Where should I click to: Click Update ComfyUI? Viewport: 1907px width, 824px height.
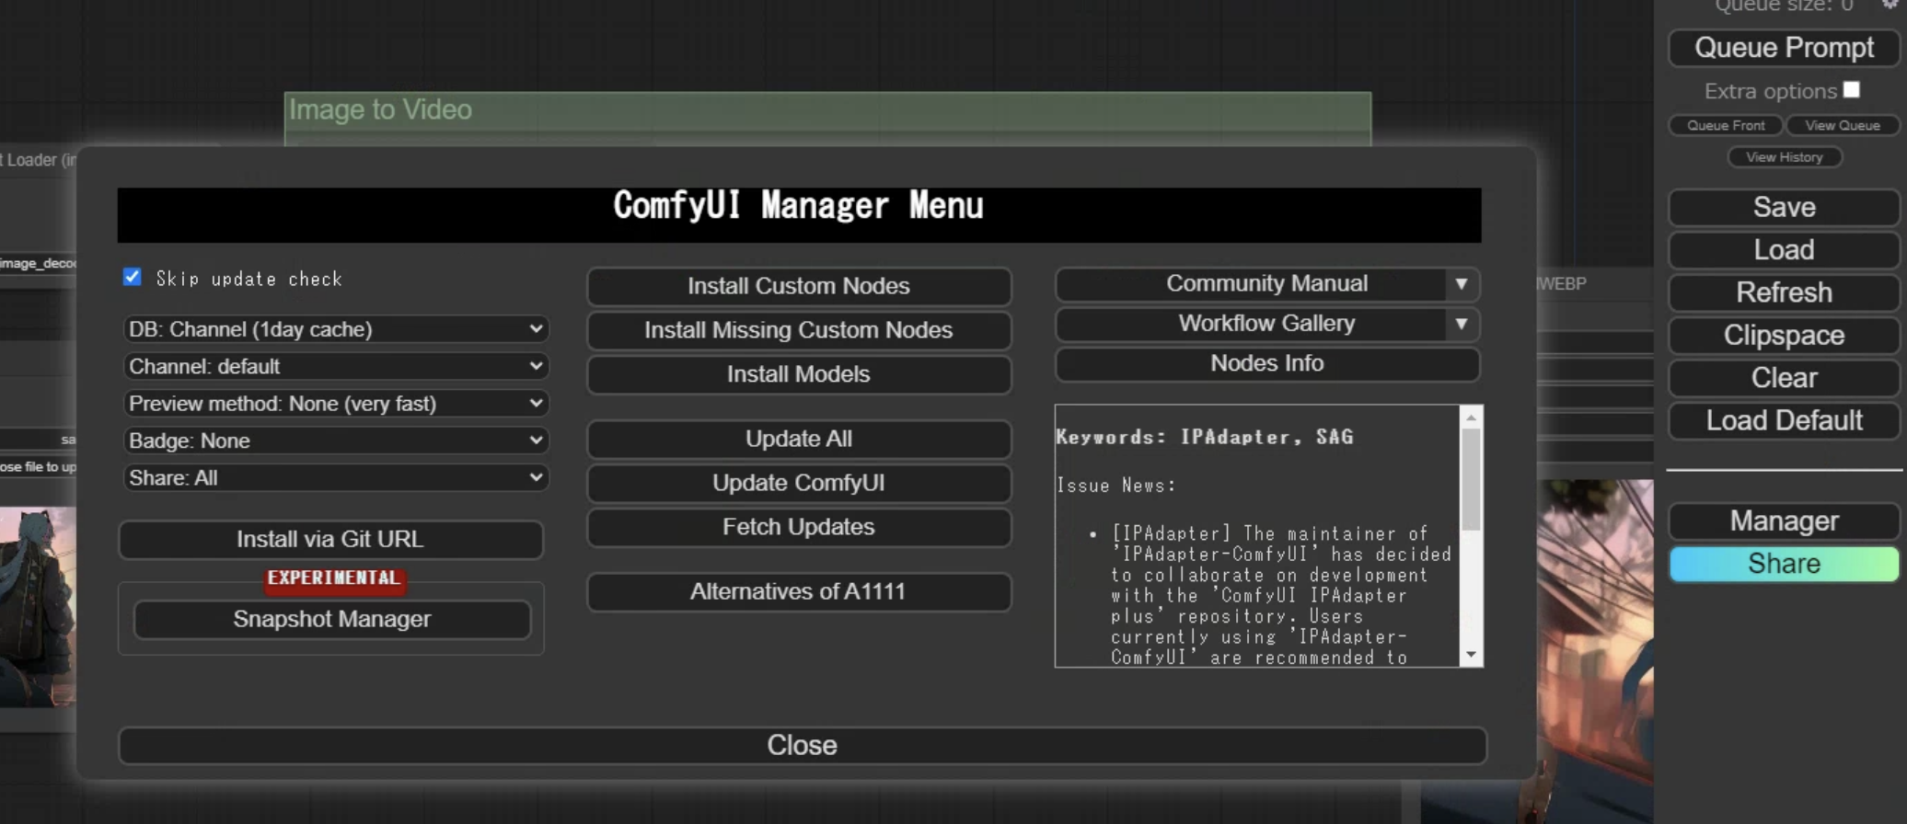799,483
